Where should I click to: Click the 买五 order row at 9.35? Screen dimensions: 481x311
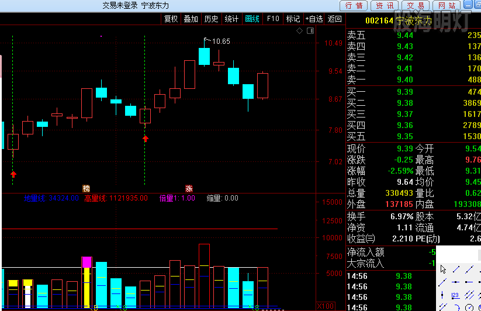point(414,136)
